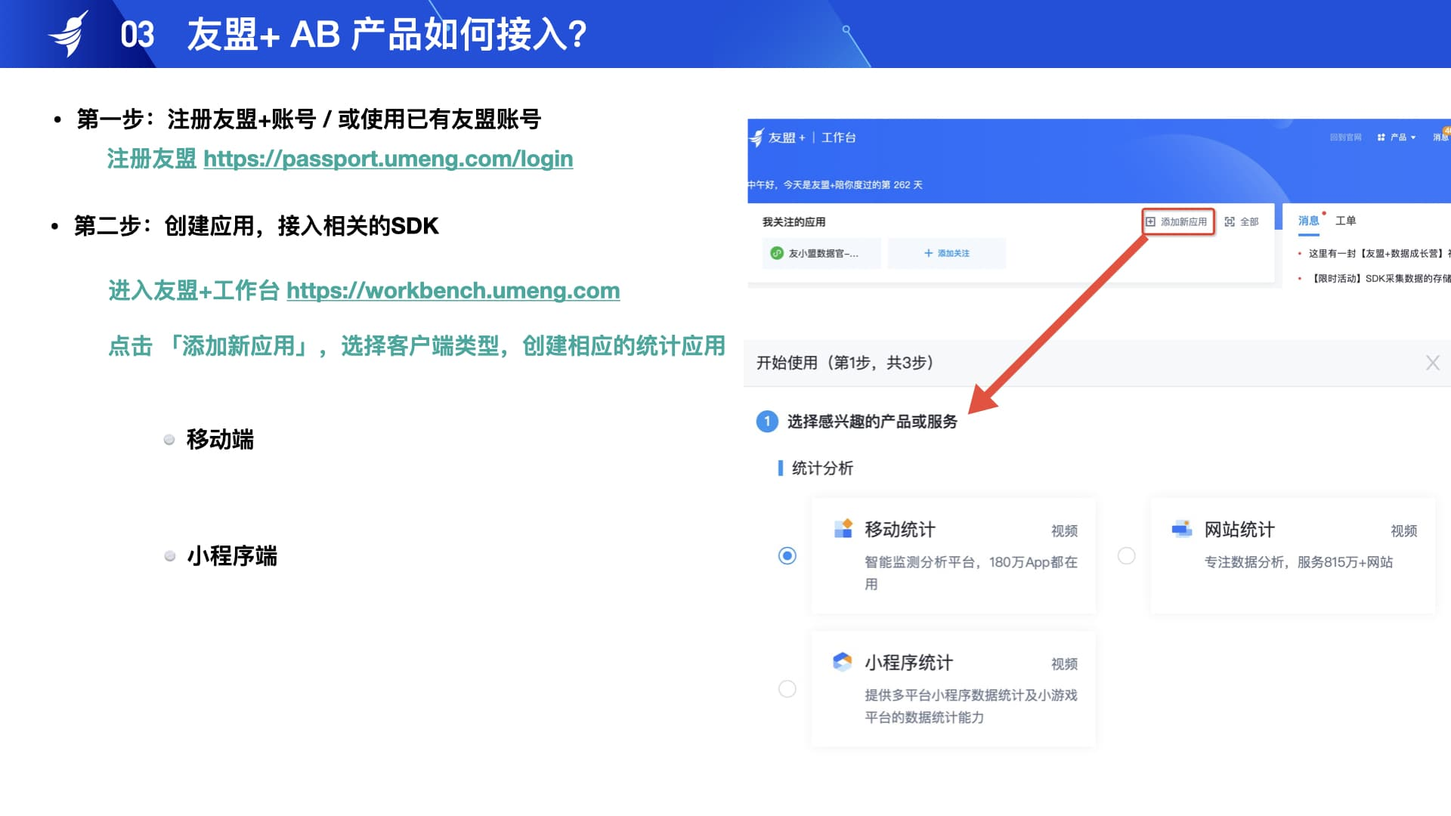This screenshot has width=1451, height=816.
Task: Open the 【限时活动】SDK采集数据 message
Action: (1379, 279)
